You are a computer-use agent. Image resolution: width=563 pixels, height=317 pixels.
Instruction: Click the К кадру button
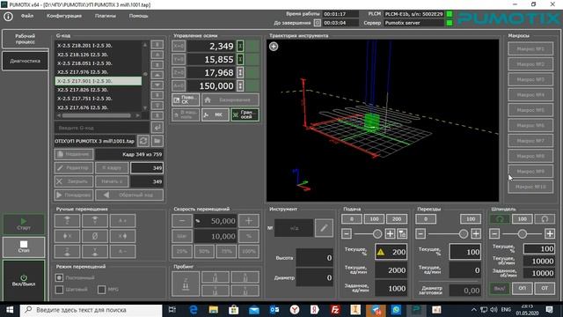pyautogui.click(x=112, y=168)
